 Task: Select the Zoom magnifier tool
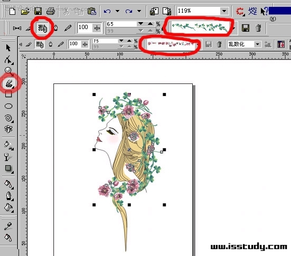(x=8, y=71)
